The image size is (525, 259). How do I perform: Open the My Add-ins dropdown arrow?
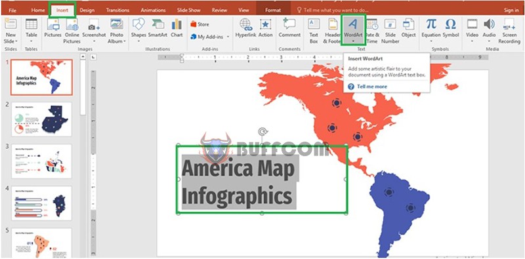228,37
